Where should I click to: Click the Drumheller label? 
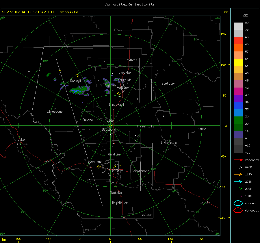(169, 142)
